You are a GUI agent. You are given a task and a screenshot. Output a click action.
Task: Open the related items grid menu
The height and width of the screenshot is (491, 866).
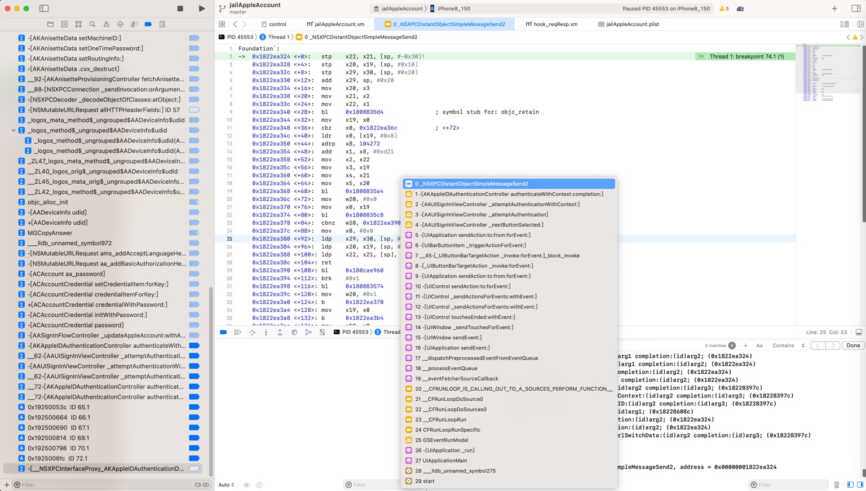pos(222,24)
